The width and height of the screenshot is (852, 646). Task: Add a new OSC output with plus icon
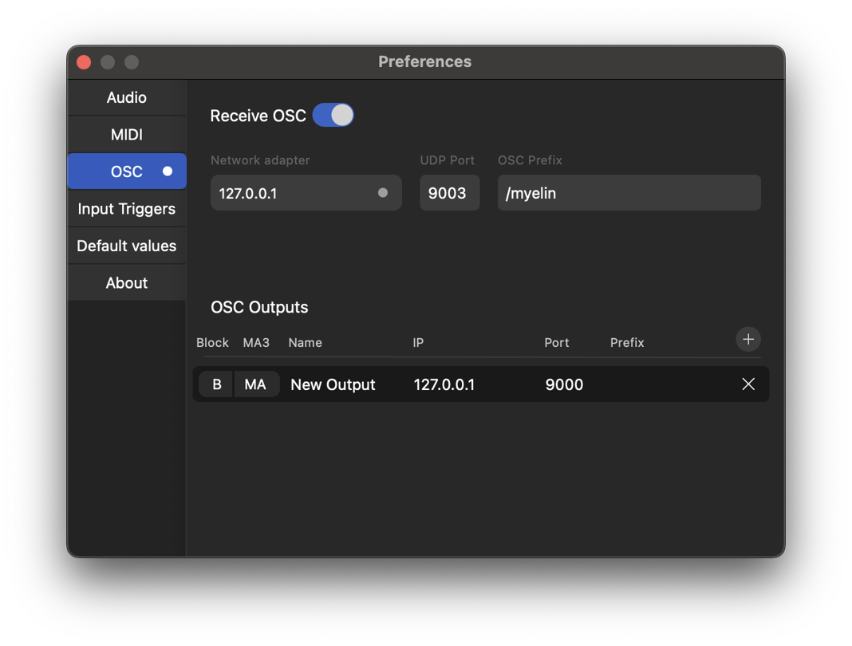pyautogui.click(x=747, y=340)
